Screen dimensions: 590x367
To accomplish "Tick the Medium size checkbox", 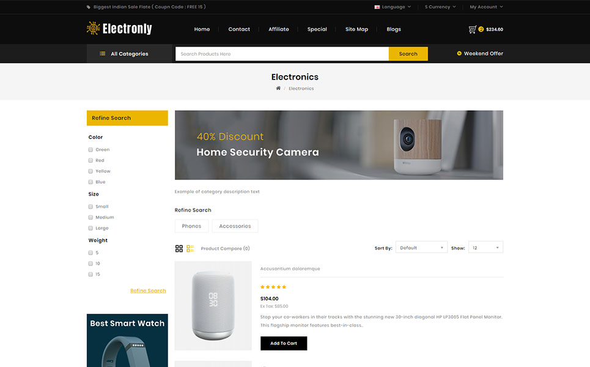I will (90, 217).
